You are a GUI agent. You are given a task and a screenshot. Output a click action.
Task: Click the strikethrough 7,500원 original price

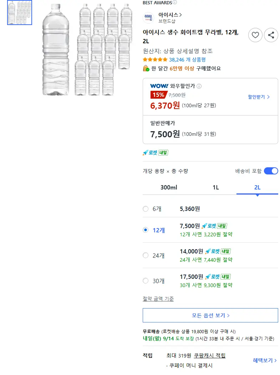pyautogui.click(x=177, y=95)
